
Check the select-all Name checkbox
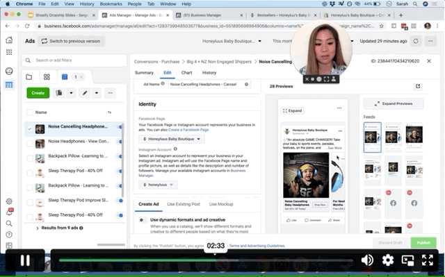tap(29, 112)
